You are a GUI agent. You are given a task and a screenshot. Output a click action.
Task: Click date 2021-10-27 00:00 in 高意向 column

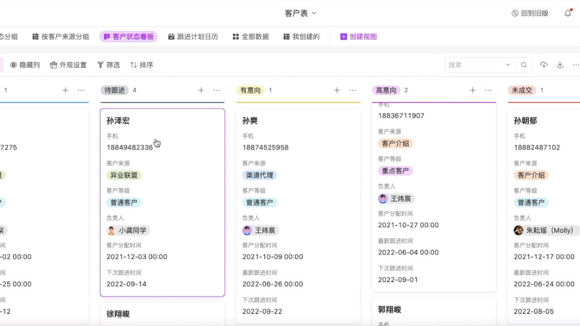[409, 225]
